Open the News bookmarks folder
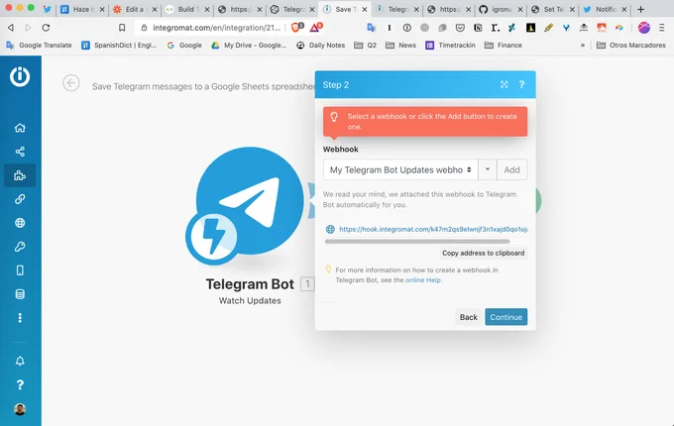This screenshot has height=426, width=674. point(400,46)
